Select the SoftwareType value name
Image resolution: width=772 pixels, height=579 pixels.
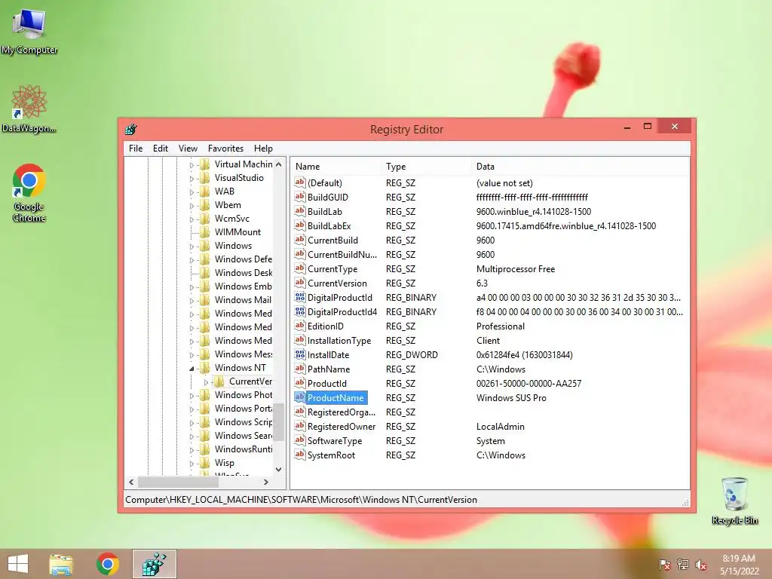tap(335, 440)
